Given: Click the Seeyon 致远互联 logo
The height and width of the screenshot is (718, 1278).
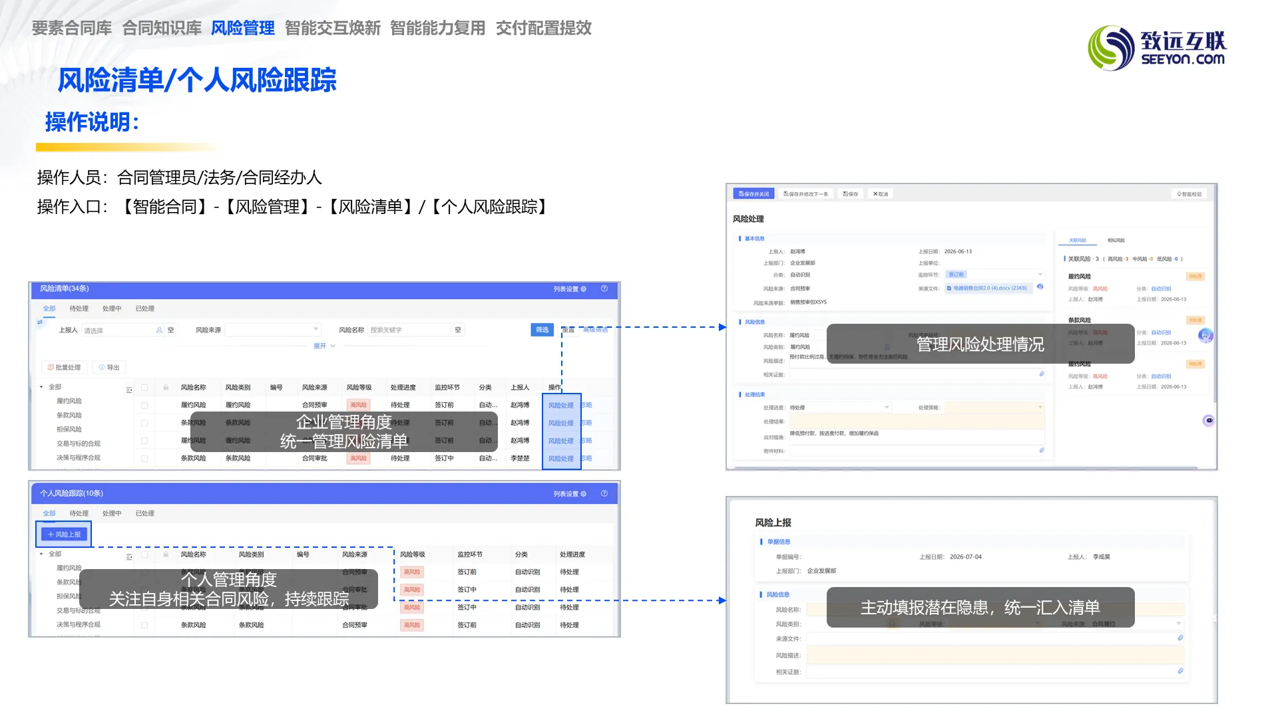Looking at the screenshot, I should tap(1158, 48).
